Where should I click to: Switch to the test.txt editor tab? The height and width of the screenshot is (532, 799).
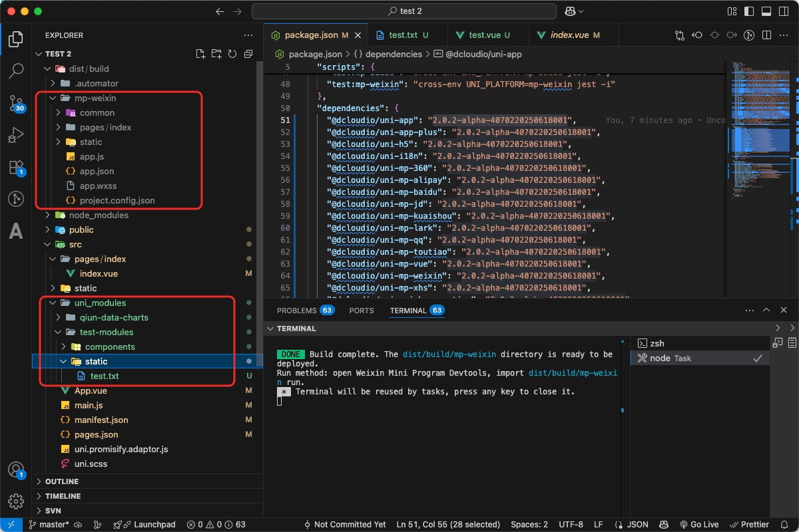[408, 35]
